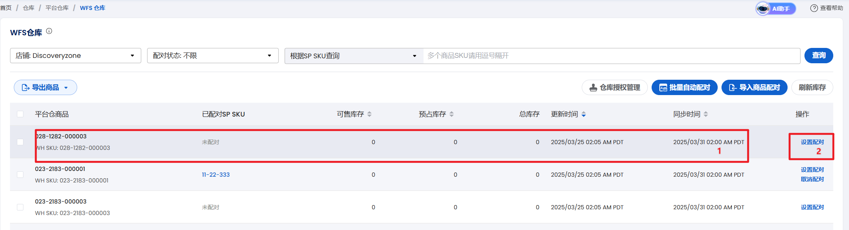Click the 查看帮助 help link
Viewport: 849px width, 230px height.
pos(827,8)
